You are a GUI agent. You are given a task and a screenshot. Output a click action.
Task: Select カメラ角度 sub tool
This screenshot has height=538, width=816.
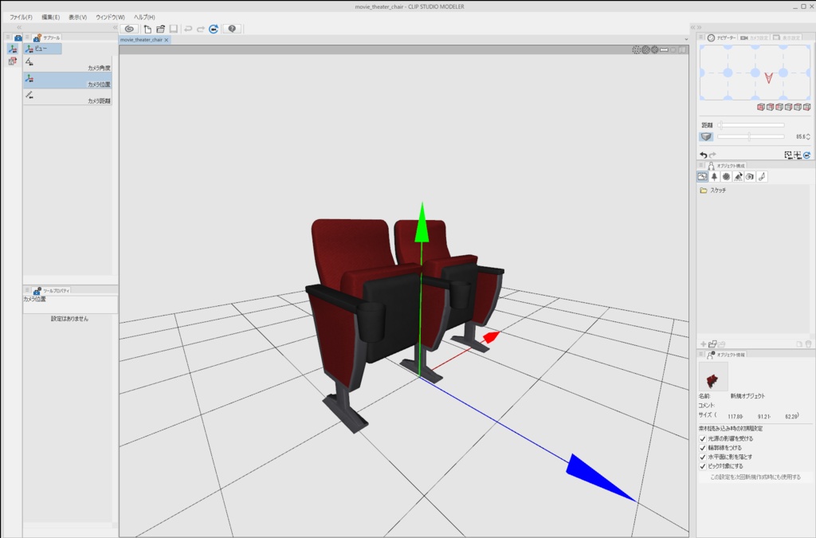tap(68, 64)
